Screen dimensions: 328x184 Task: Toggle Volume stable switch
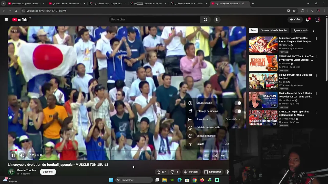[238, 103]
